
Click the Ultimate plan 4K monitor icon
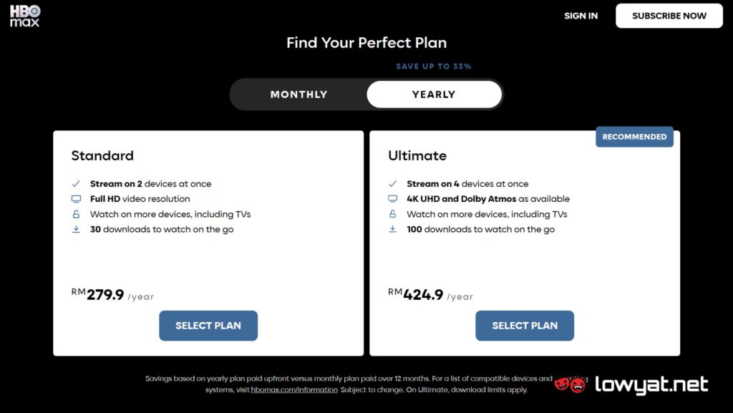point(393,199)
